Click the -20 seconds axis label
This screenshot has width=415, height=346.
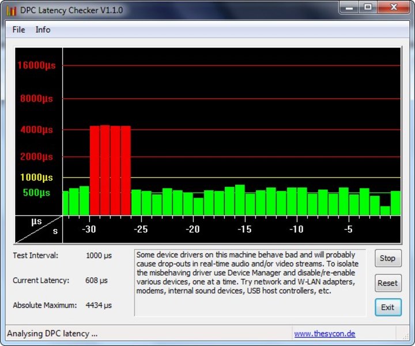coord(193,229)
